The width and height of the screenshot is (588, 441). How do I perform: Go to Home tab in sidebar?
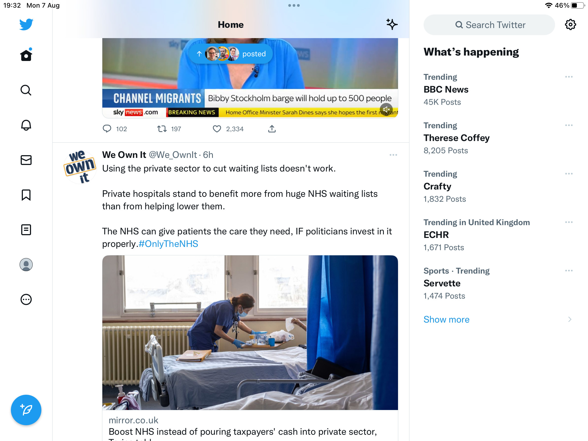tap(26, 55)
